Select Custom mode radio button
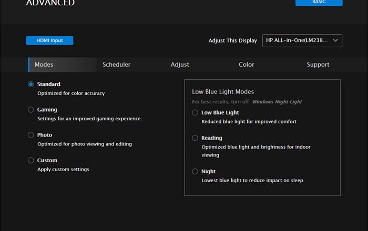Viewport: 368px width, 231px height. coord(31,160)
